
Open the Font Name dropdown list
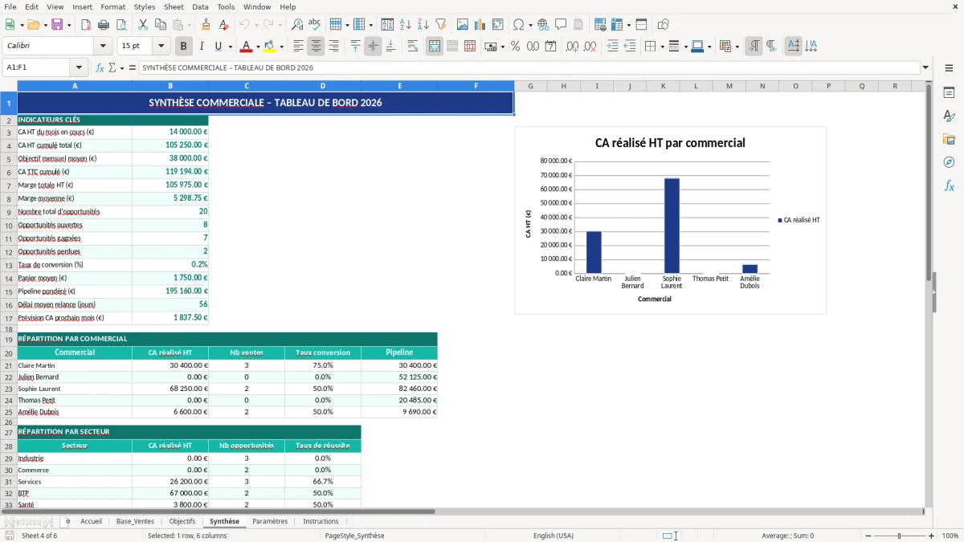click(103, 47)
